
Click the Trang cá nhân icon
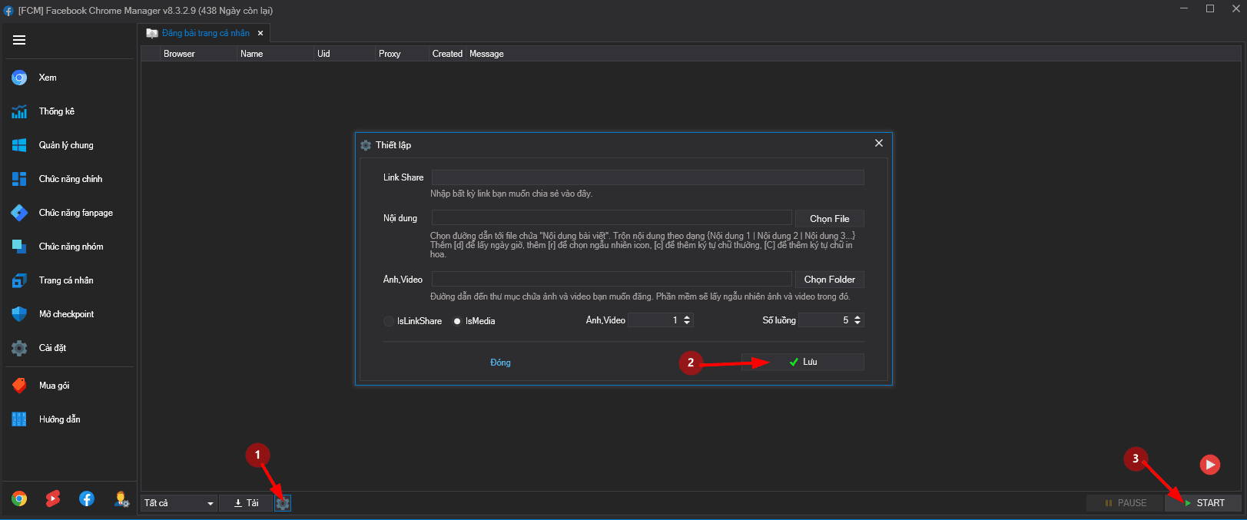[19, 280]
